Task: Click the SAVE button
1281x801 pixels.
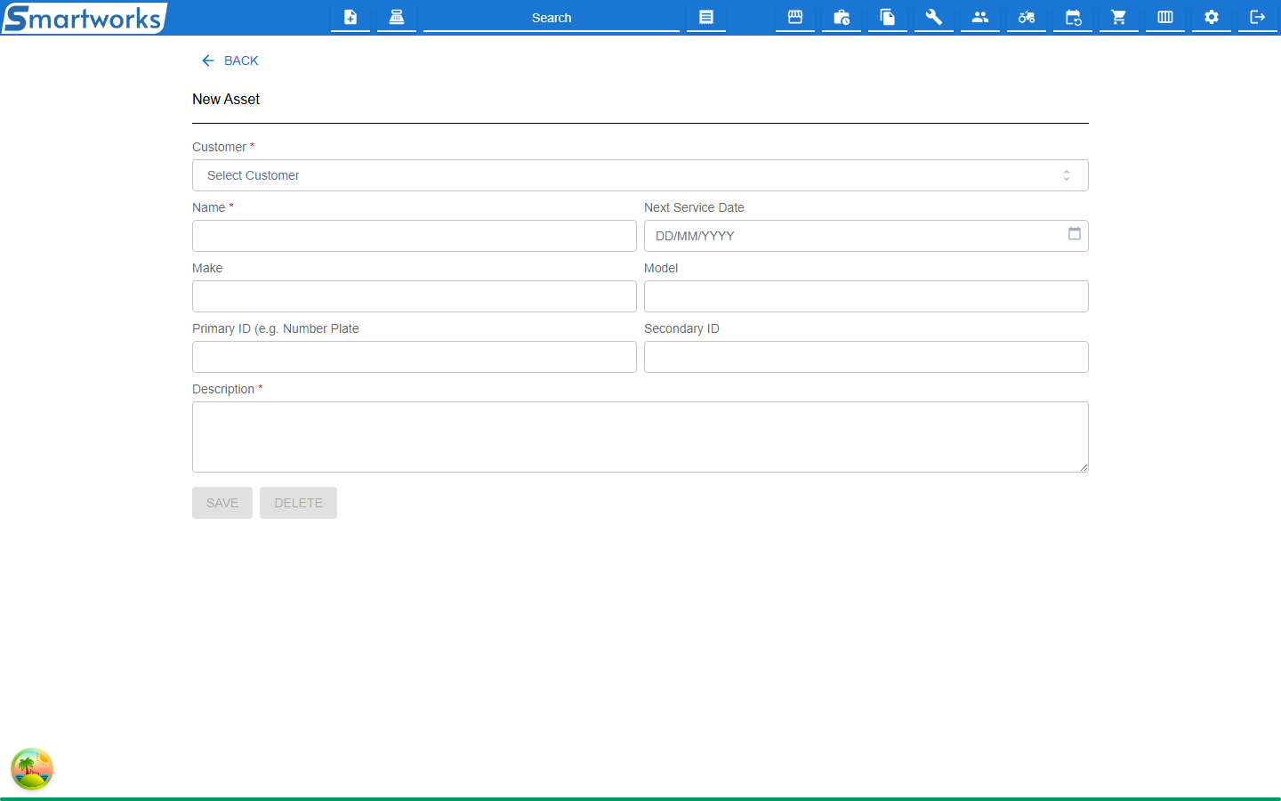Action: tap(222, 503)
